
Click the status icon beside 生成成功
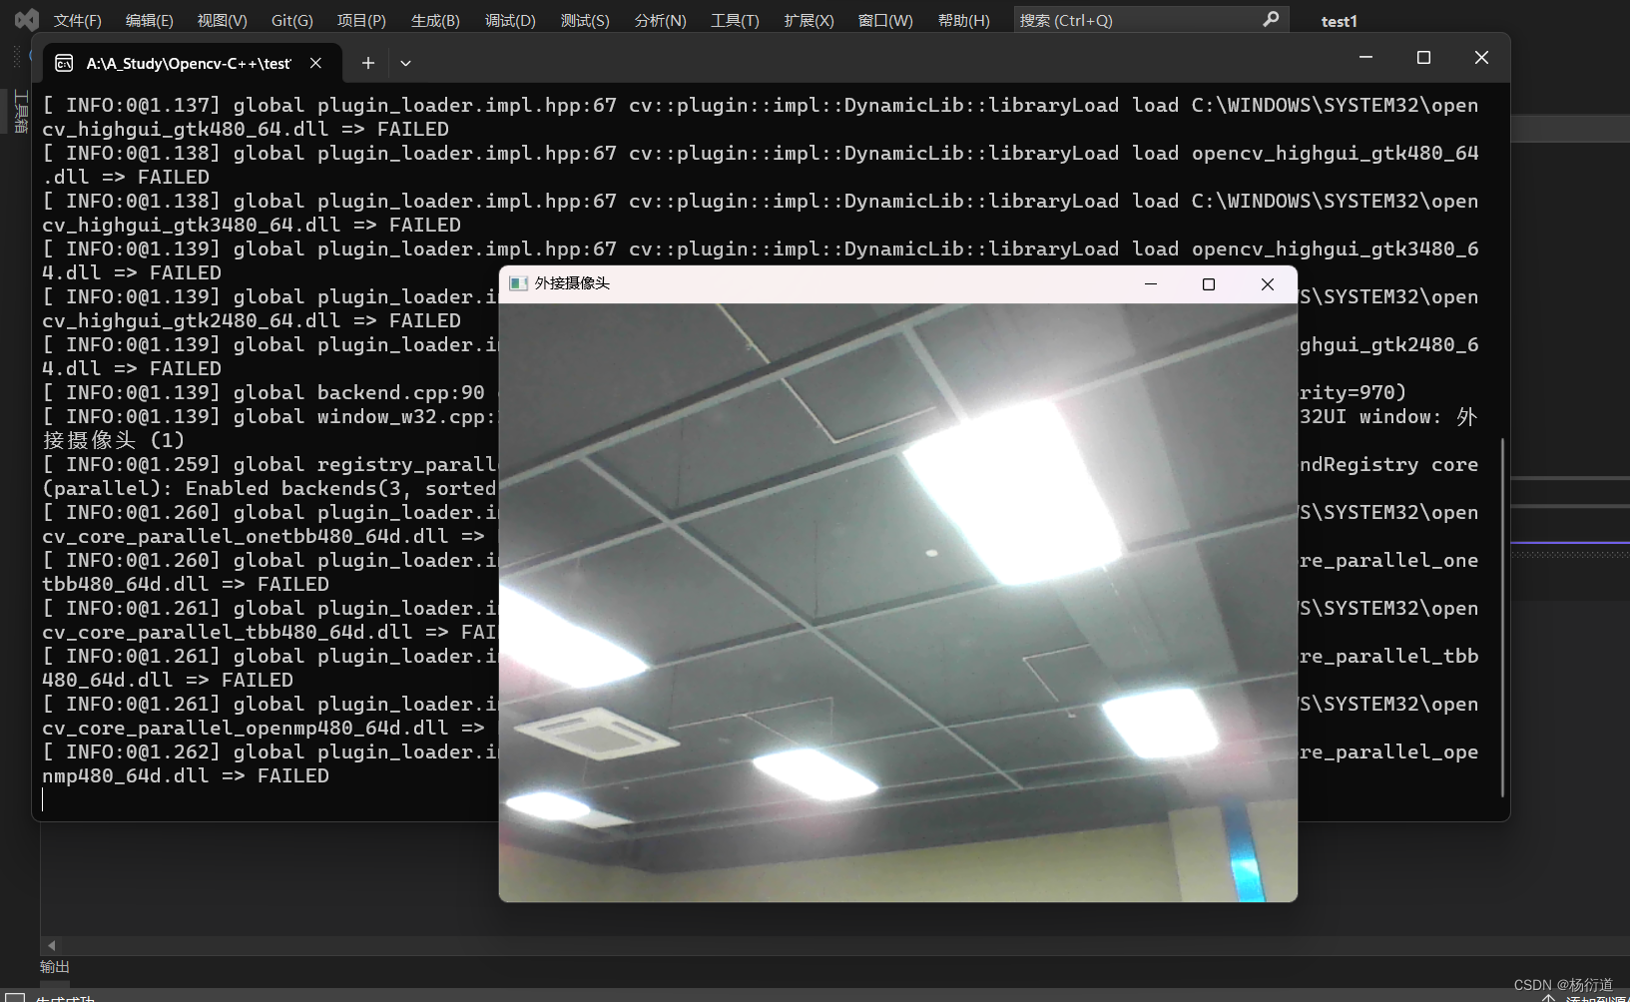[x=13, y=995]
